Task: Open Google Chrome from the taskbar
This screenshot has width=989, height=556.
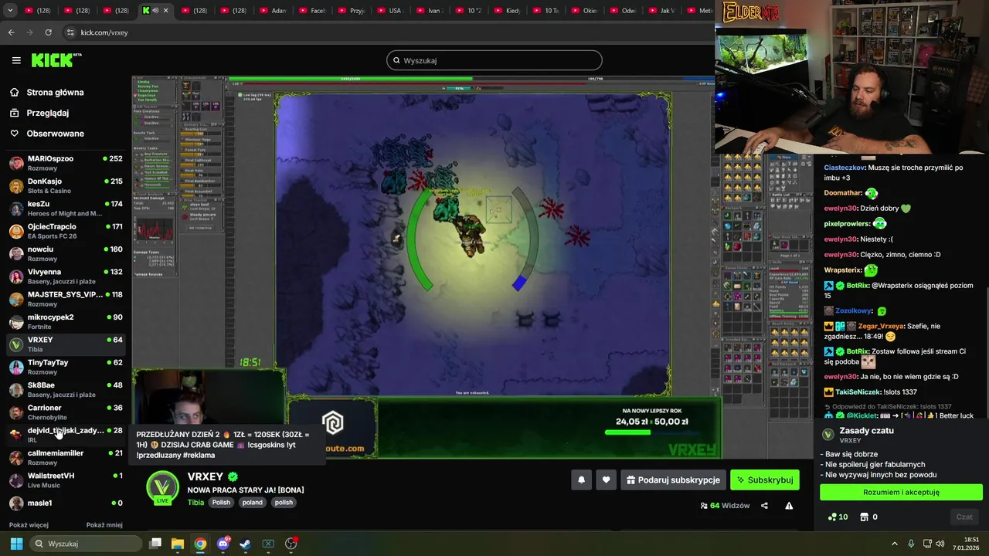Action: (x=200, y=544)
